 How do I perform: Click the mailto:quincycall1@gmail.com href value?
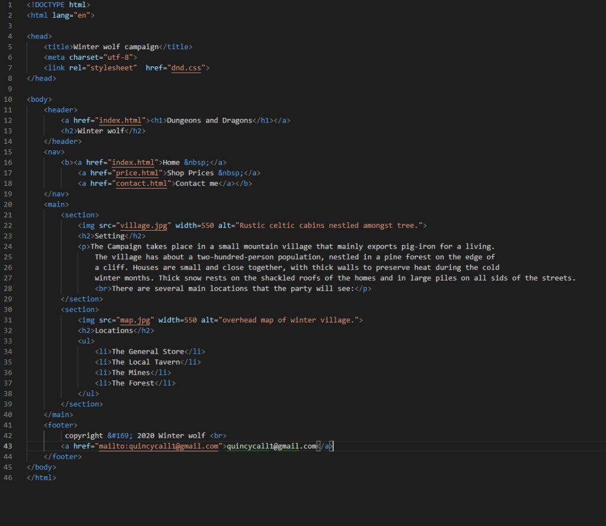(159, 446)
